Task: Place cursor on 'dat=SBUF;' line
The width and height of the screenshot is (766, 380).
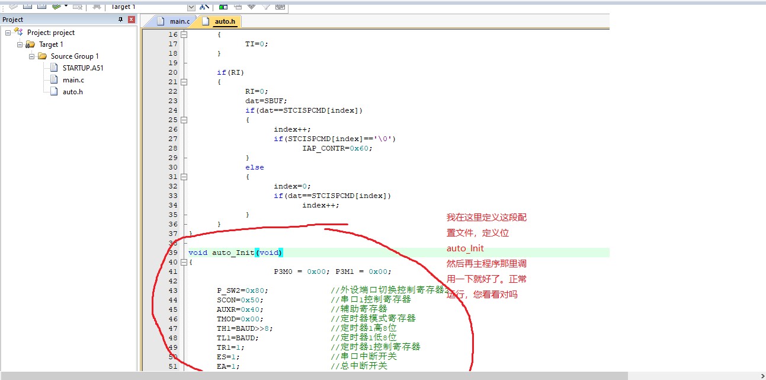Action: click(267, 101)
